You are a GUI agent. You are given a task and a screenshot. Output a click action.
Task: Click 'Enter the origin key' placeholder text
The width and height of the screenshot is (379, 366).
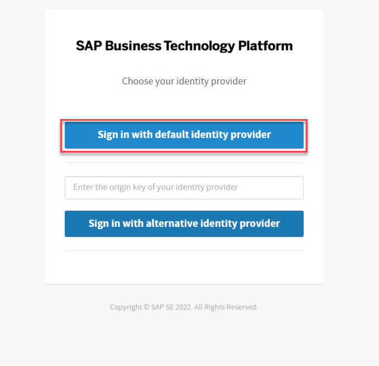pyautogui.click(x=156, y=187)
